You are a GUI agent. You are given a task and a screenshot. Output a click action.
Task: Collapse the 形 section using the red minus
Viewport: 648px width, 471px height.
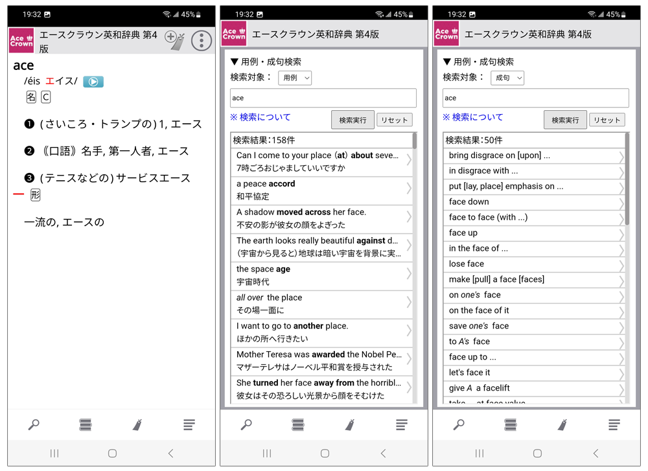pyautogui.click(x=19, y=194)
